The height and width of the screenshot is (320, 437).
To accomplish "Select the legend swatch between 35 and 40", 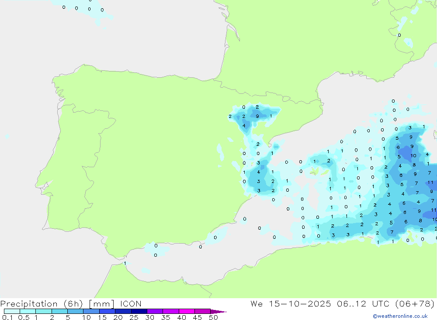I will (x=171, y=311).
